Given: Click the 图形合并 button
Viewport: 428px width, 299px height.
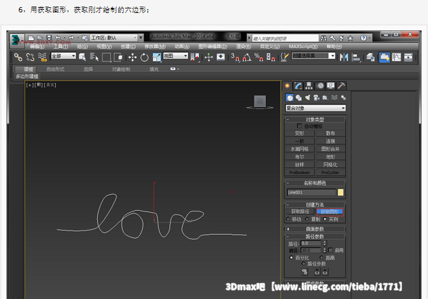Looking at the screenshot, I should pyautogui.click(x=330, y=149).
